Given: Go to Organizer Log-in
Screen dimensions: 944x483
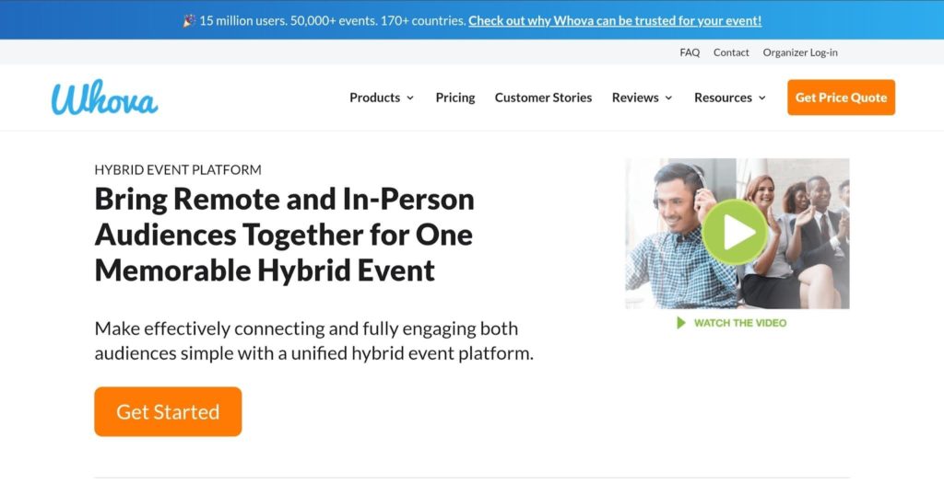Looking at the screenshot, I should 800,52.
